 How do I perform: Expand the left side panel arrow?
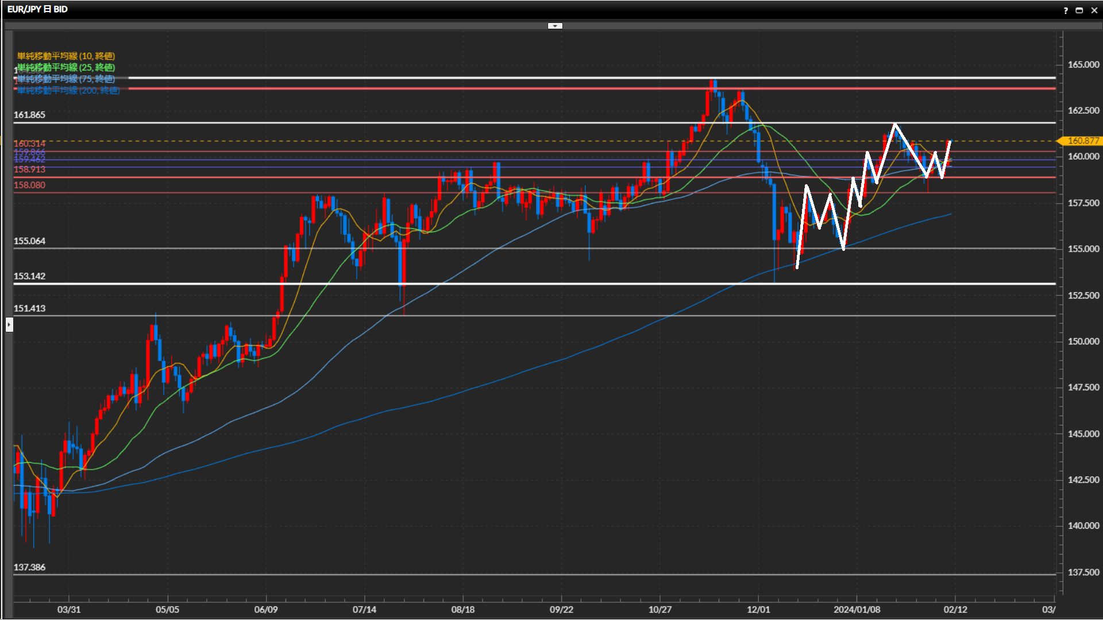point(9,325)
